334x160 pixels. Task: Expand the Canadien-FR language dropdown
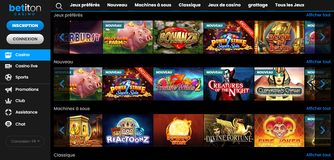pyautogui.click(x=25, y=141)
